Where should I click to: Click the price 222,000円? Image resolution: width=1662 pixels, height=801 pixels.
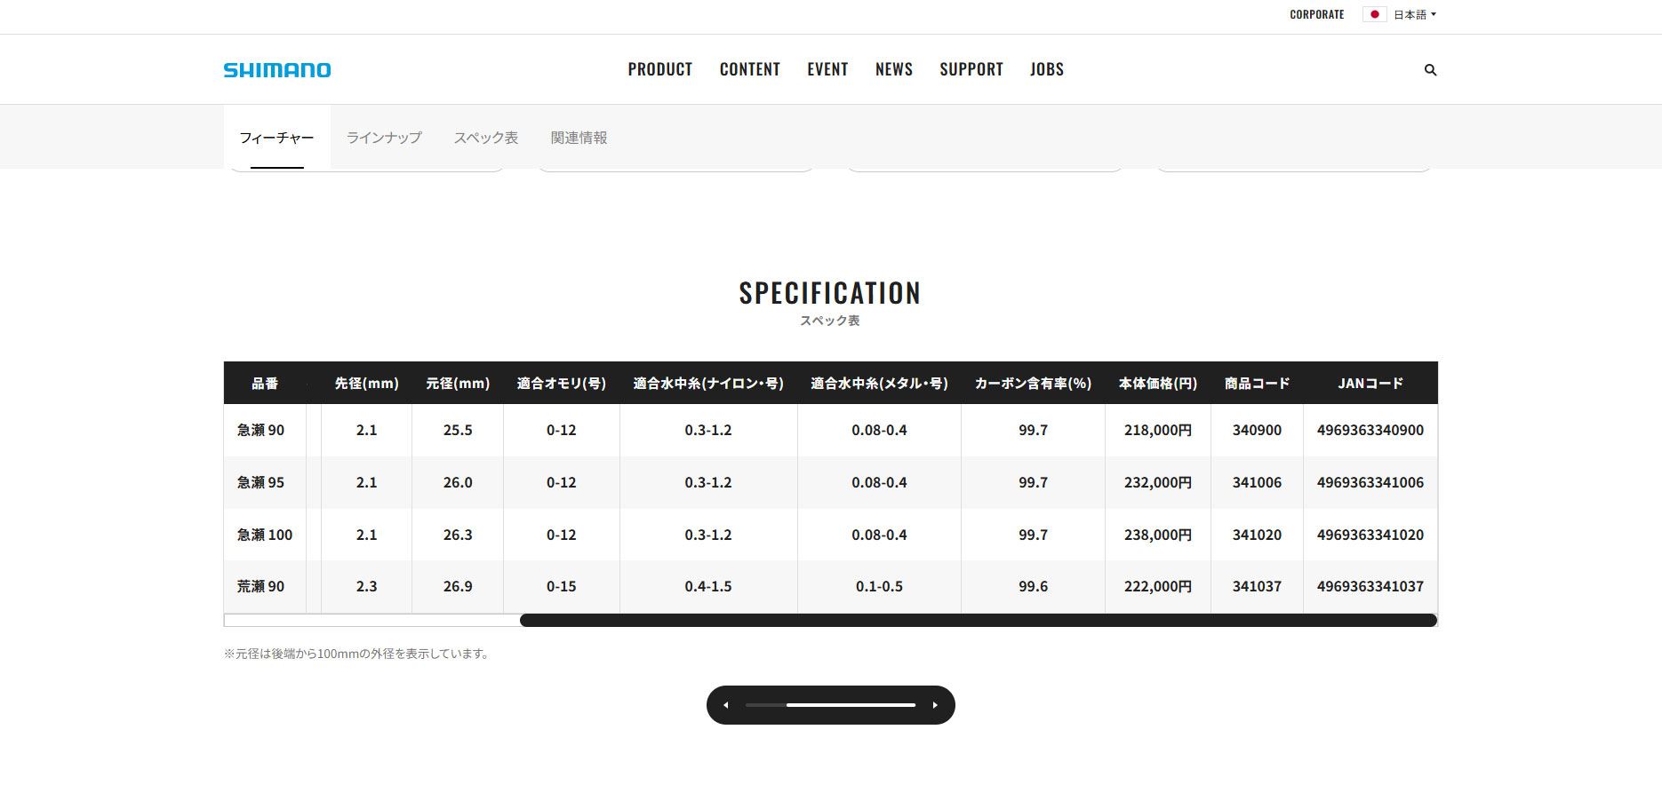click(1158, 586)
